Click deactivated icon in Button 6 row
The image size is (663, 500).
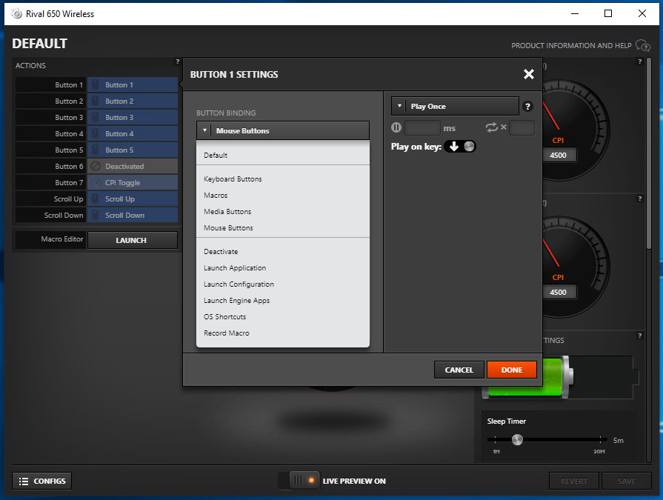96,166
